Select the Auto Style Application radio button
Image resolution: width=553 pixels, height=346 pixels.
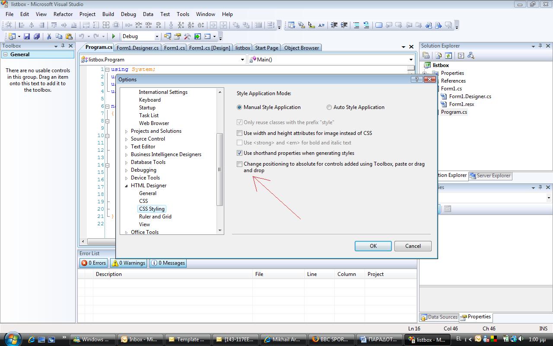329,107
